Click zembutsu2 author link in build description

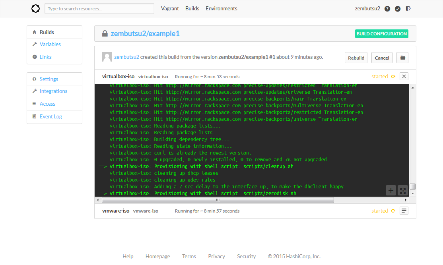coord(126,57)
